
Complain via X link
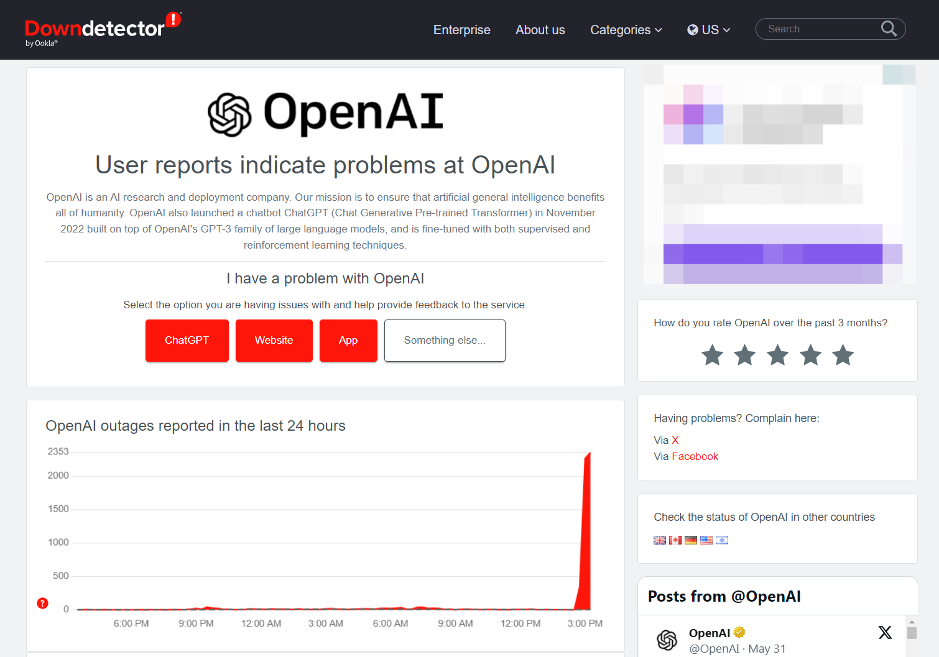(x=675, y=440)
